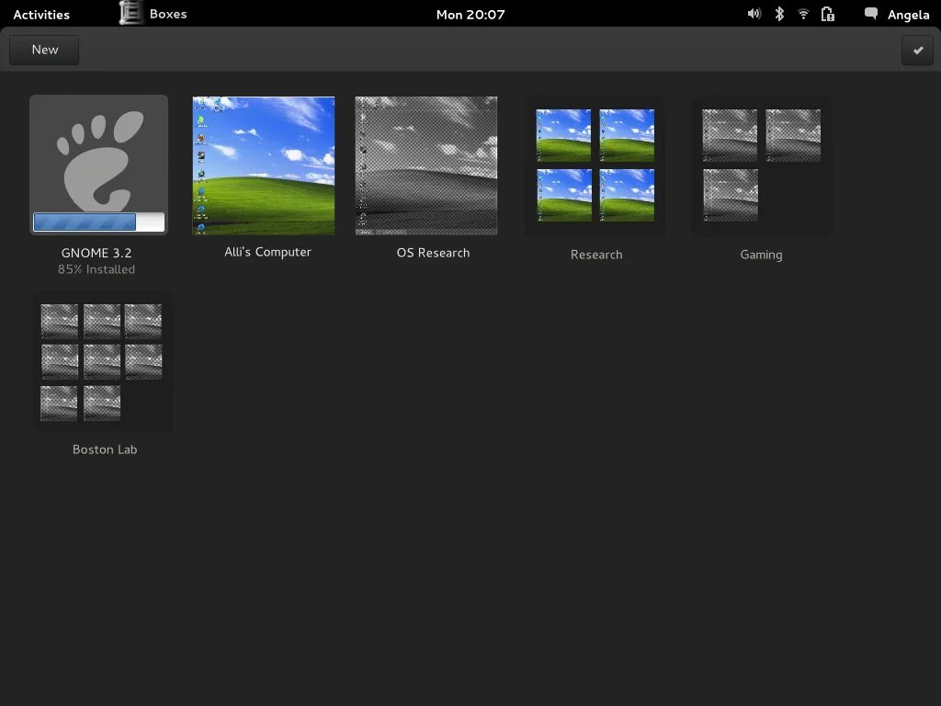The image size is (941, 706).
Task: Open the Gaming collection of boxes
Action: coord(762,165)
